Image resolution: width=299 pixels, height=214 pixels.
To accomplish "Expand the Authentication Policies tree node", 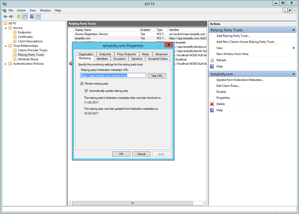I will point(6,64).
